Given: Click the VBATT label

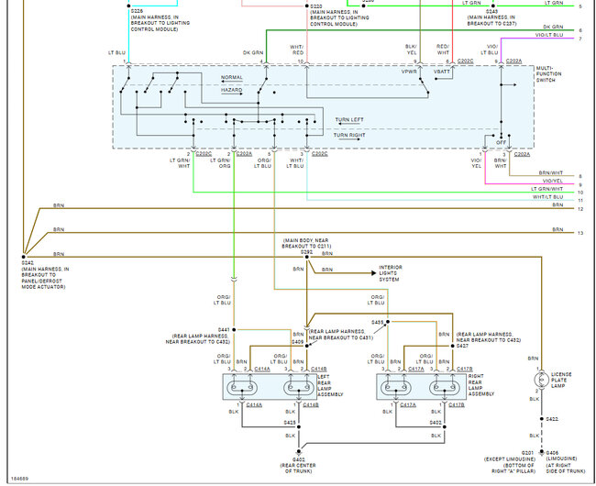Looking at the screenshot, I should point(442,72).
